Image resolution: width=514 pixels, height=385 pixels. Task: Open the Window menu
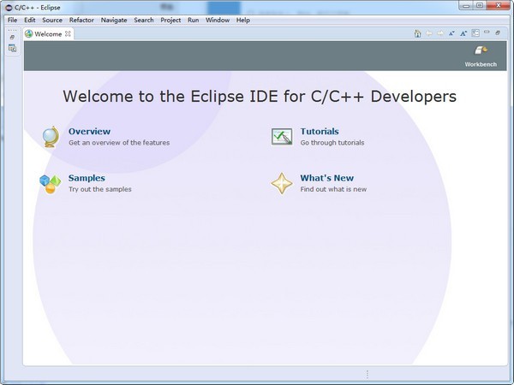(x=218, y=20)
